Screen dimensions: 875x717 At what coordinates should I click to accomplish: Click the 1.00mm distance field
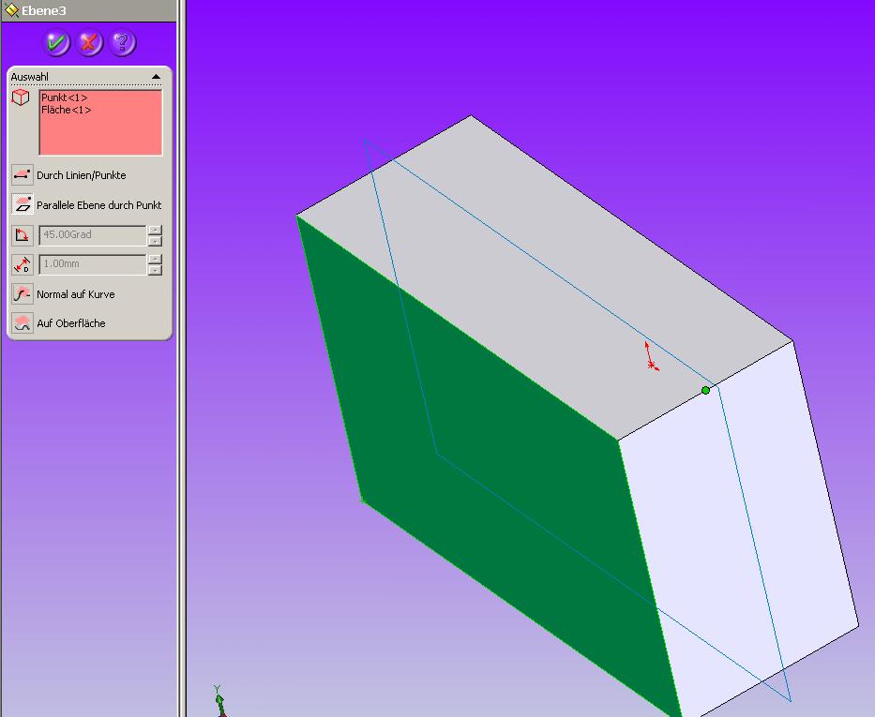coord(92,264)
